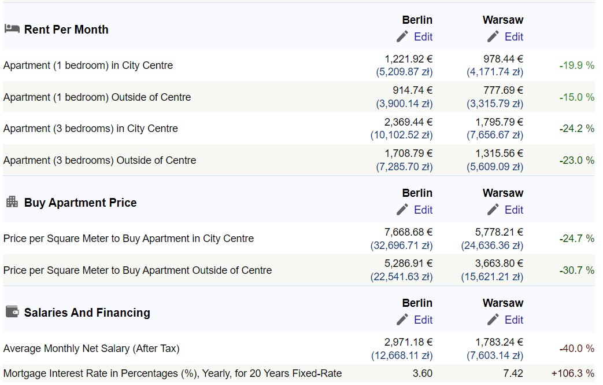Click the wallet icon beside Salaries And Financing

(12, 311)
